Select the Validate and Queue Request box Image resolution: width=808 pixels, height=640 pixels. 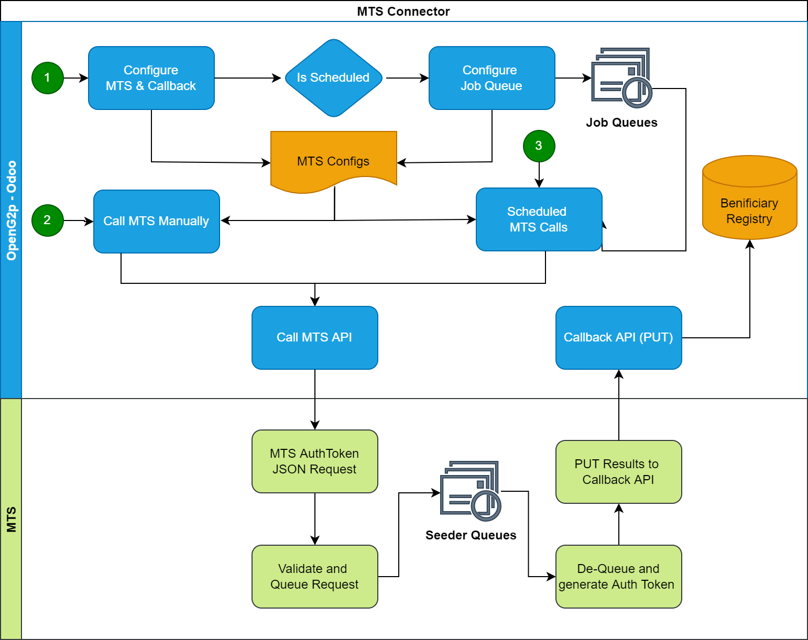(314, 577)
